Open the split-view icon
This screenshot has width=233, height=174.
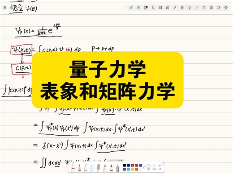point(219,8)
